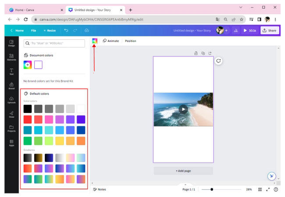Click the undo arrow icon

(x=66, y=30)
